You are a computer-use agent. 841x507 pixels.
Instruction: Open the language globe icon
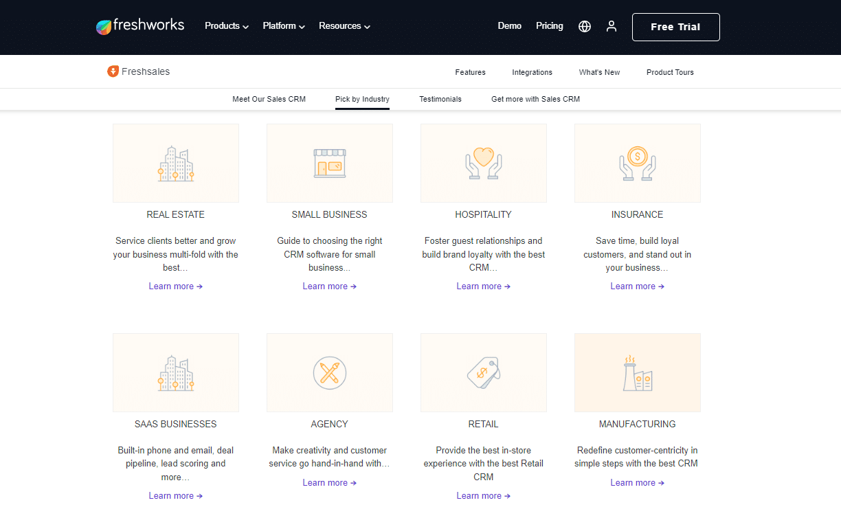[x=585, y=26]
